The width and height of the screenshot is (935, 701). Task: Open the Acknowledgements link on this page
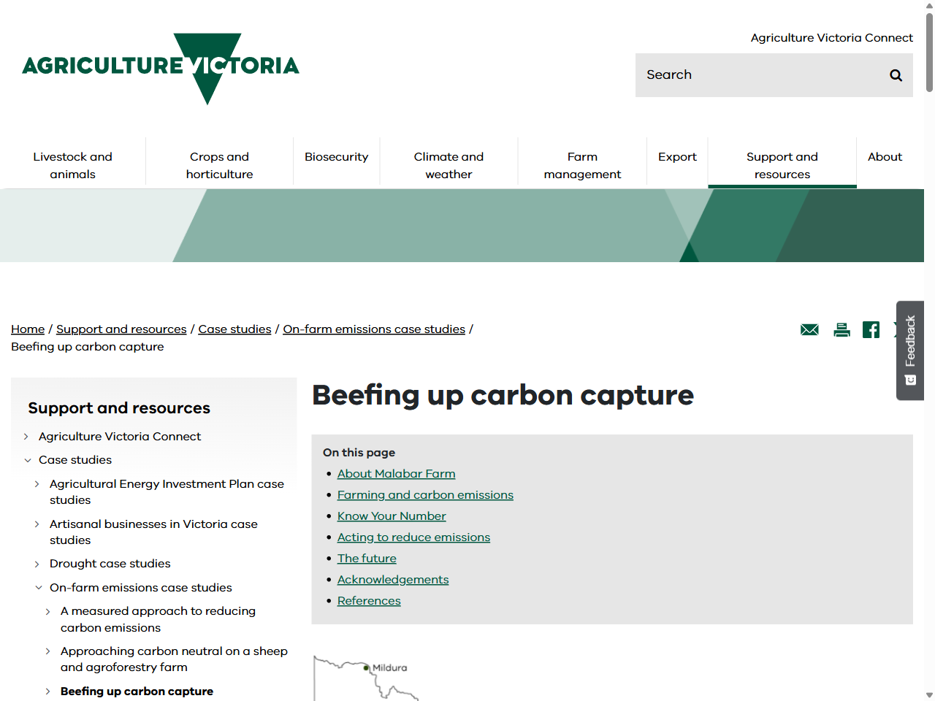click(x=393, y=580)
